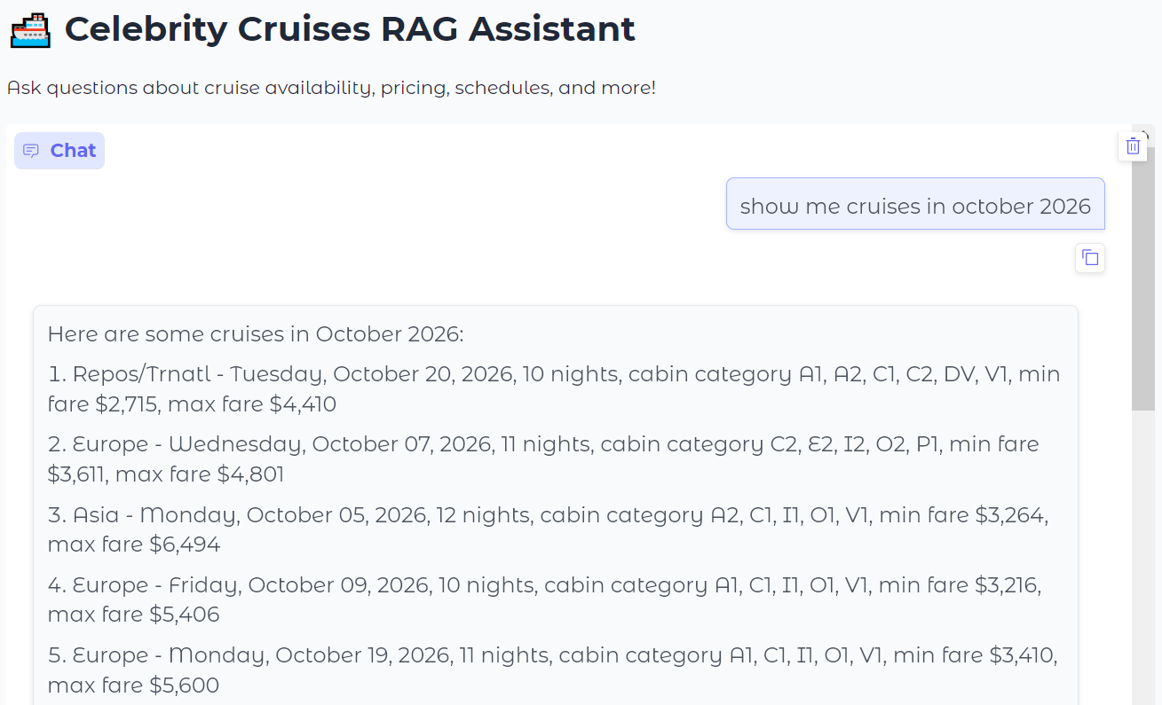This screenshot has width=1162, height=705.
Task: Click the Europe October 07 cruise listing
Action: tap(543, 458)
